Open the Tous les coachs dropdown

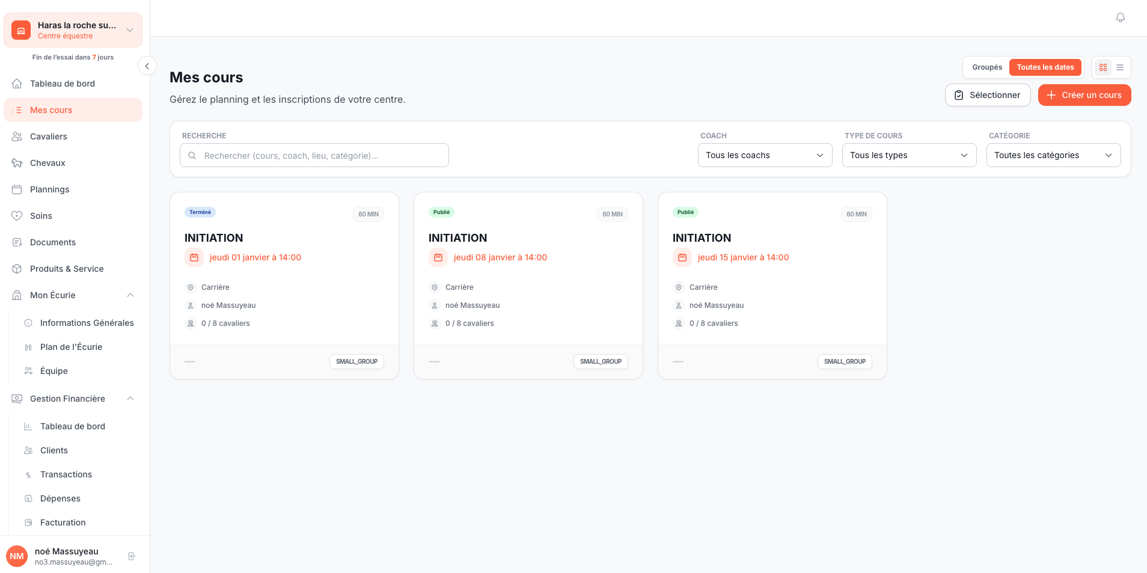[x=765, y=155]
